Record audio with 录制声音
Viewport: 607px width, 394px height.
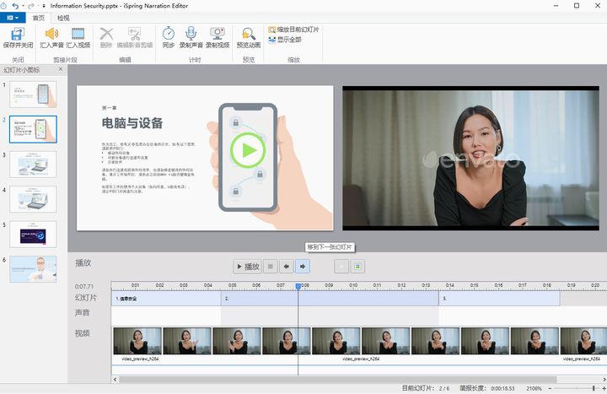point(191,38)
